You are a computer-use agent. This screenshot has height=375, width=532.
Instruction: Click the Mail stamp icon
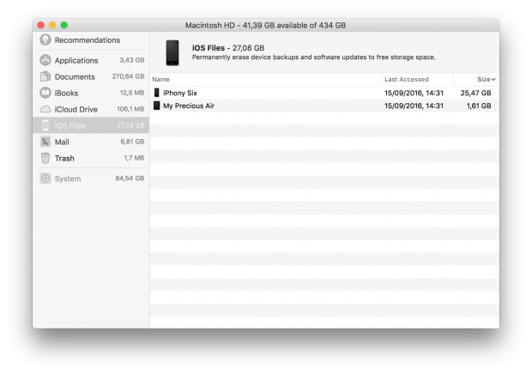(x=45, y=142)
